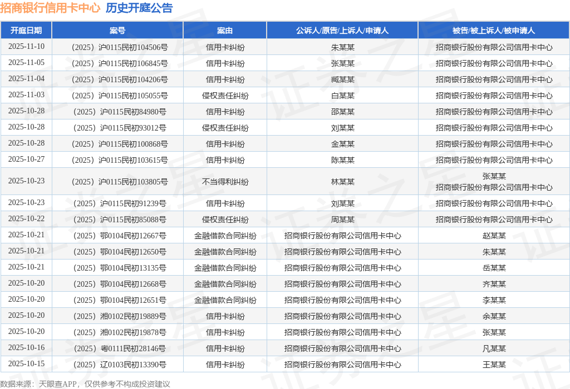The width and height of the screenshot is (570, 389).
Task: Click defendant 王某某
Action: click(x=494, y=365)
